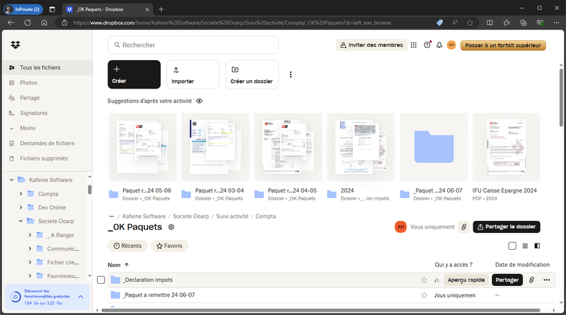The width and height of the screenshot is (566, 315).
Task: Refresh the browser page
Action: [28, 23]
